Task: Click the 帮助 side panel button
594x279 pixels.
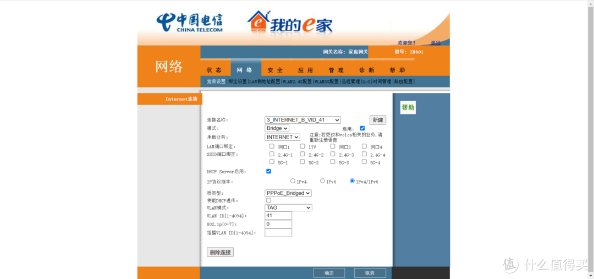Action: (x=408, y=108)
